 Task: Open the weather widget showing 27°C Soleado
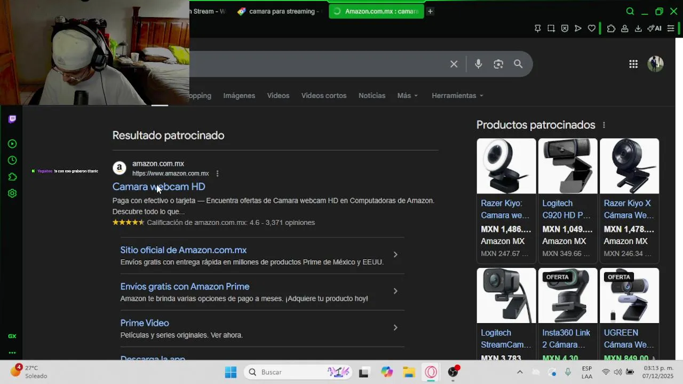click(29, 372)
